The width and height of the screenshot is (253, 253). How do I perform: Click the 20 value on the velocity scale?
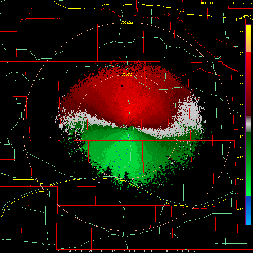(x=241, y=106)
